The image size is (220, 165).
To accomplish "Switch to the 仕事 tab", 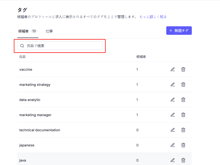I will 49,31.
